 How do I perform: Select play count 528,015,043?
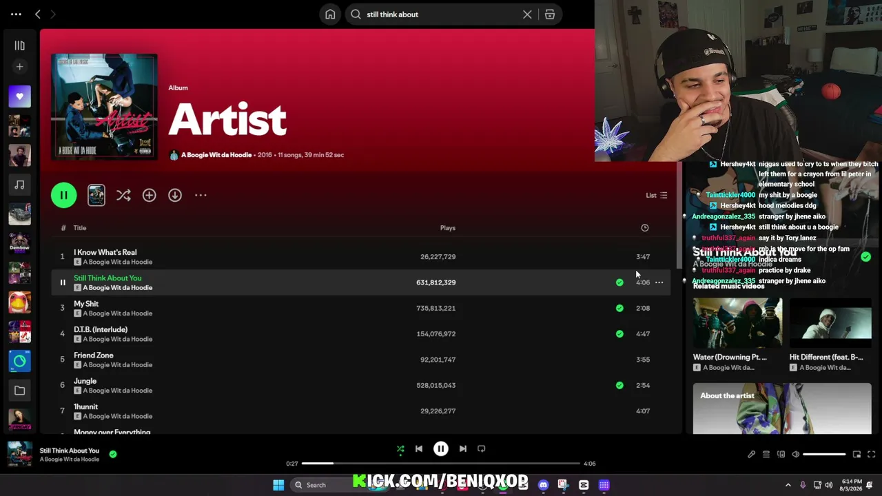(x=435, y=385)
